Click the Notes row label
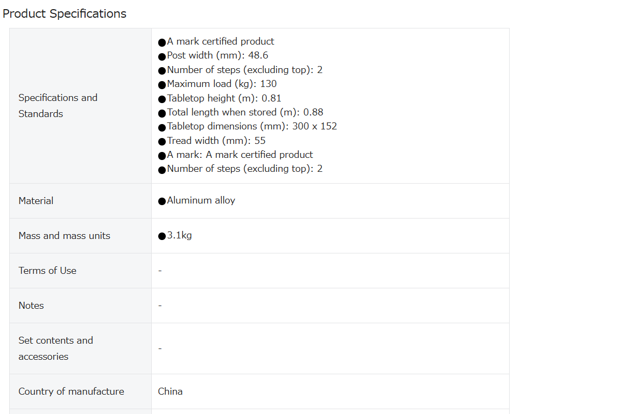Screen dimensions: 620x414 point(31,306)
